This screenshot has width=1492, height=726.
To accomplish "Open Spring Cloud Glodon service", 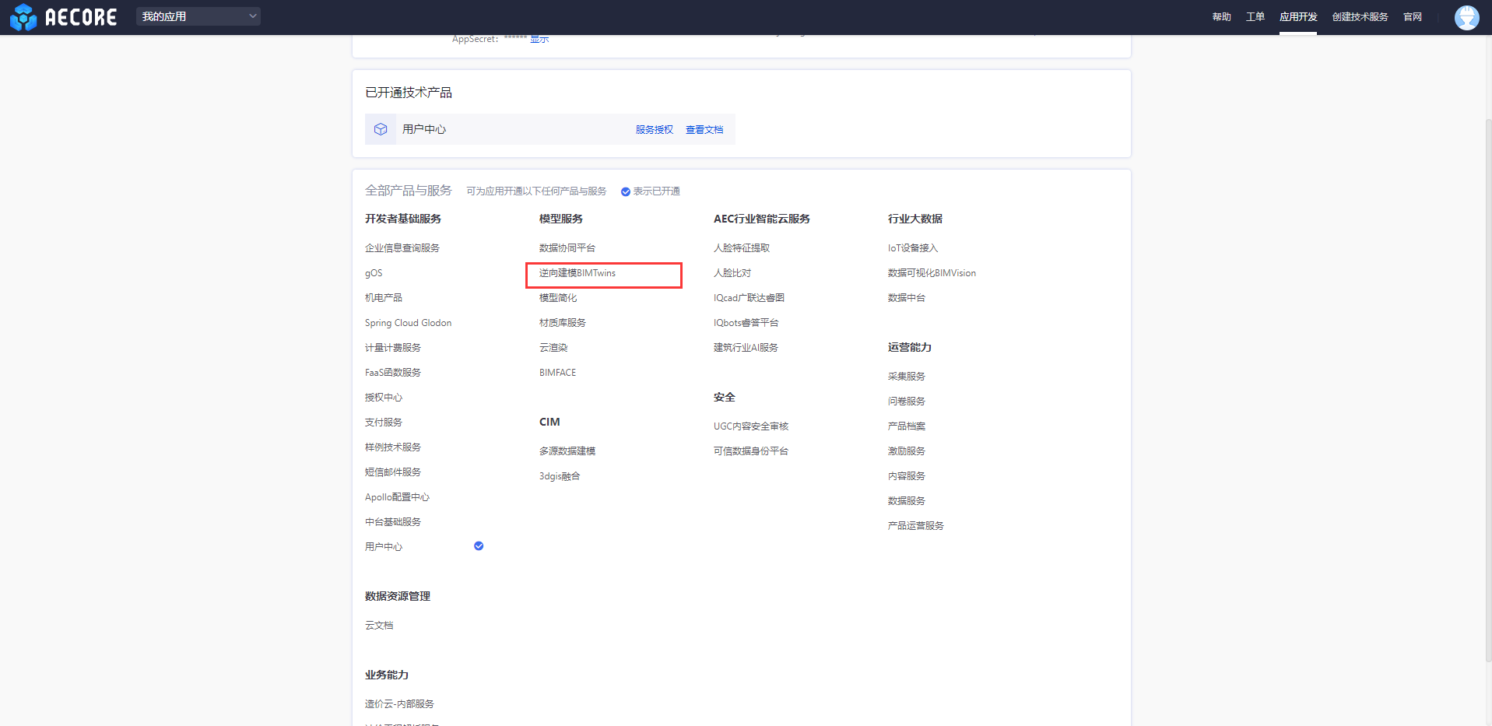I will 408,323.
